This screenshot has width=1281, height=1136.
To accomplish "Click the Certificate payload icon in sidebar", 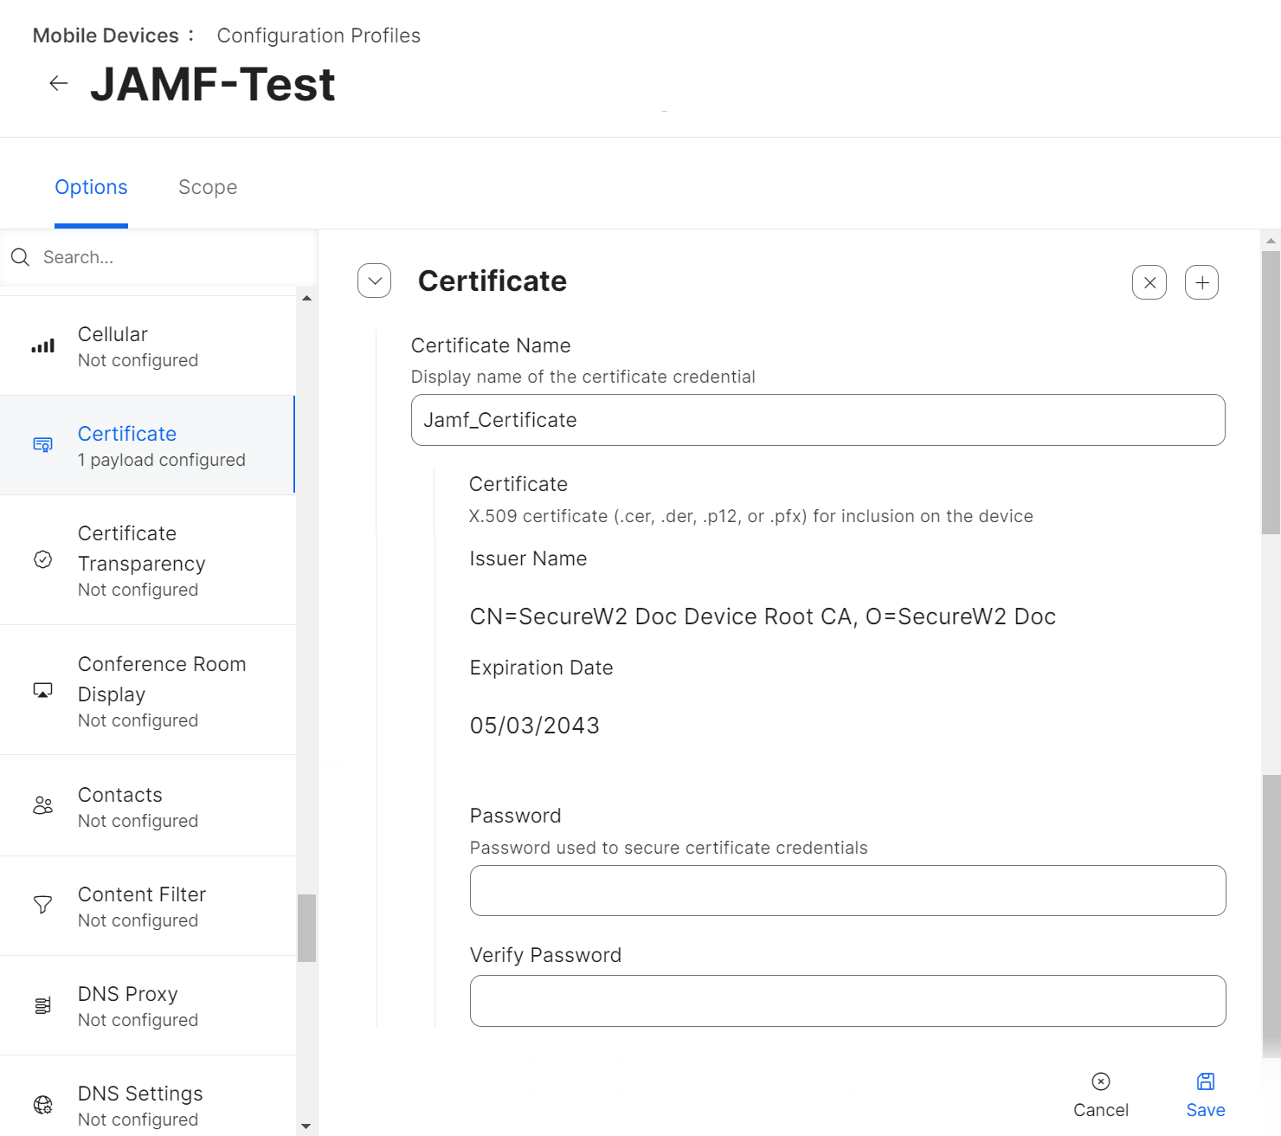I will 42,445.
